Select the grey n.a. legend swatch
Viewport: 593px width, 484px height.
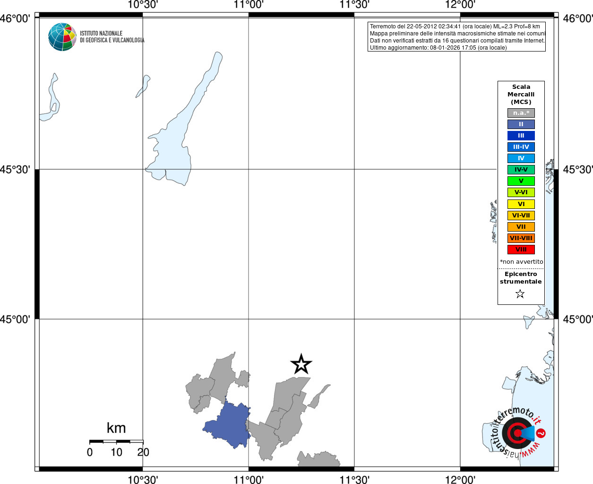pos(521,113)
